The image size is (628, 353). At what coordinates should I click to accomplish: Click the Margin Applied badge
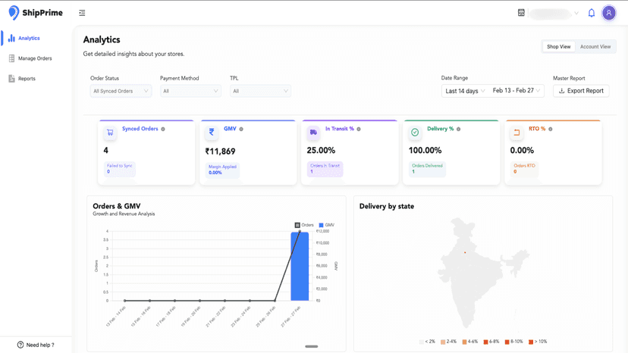coord(223,170)
